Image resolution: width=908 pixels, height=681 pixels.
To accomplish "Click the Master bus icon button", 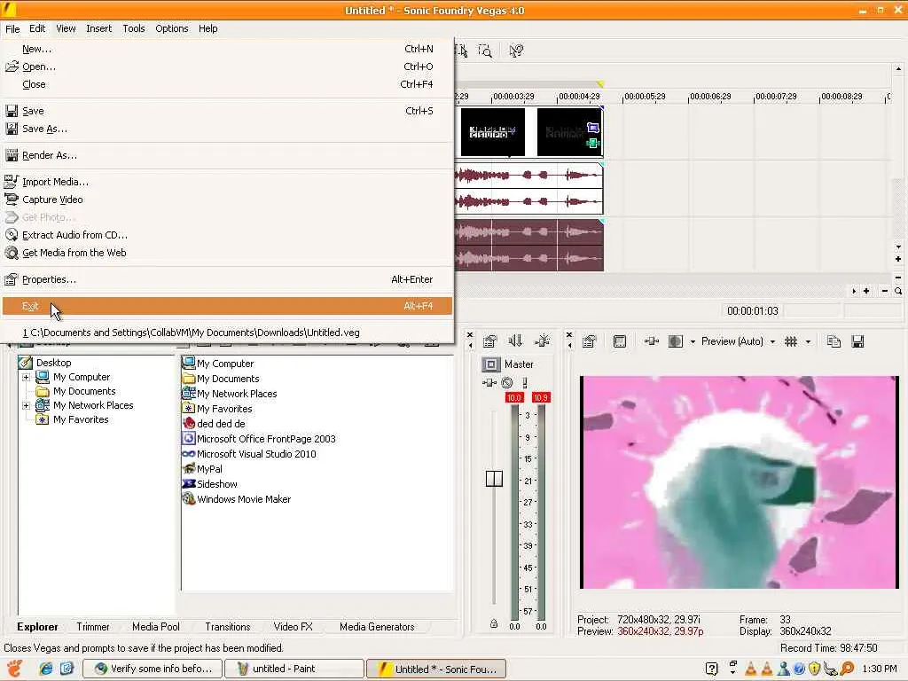I will tap(491, 364).
